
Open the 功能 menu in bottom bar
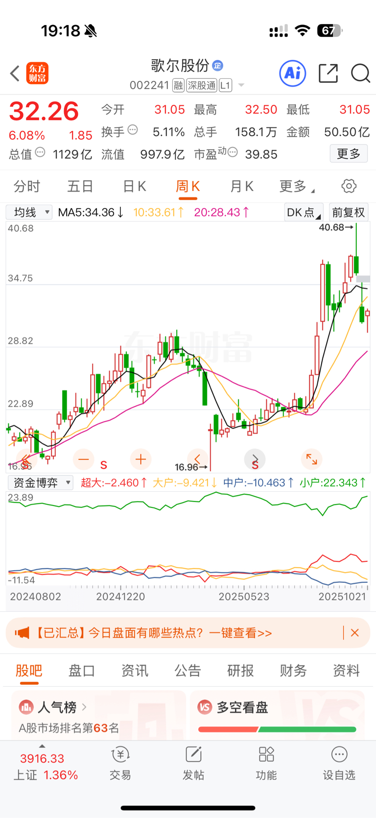click(x=266, y=764)
